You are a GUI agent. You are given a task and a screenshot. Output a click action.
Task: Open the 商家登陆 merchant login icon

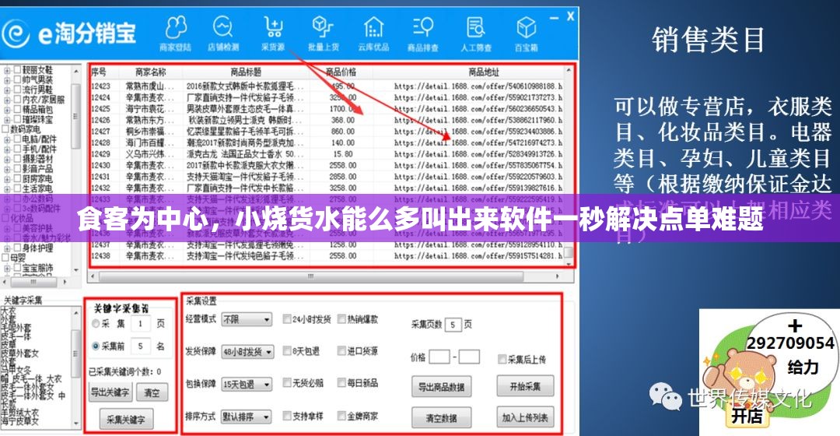click(x=175, y=33)
